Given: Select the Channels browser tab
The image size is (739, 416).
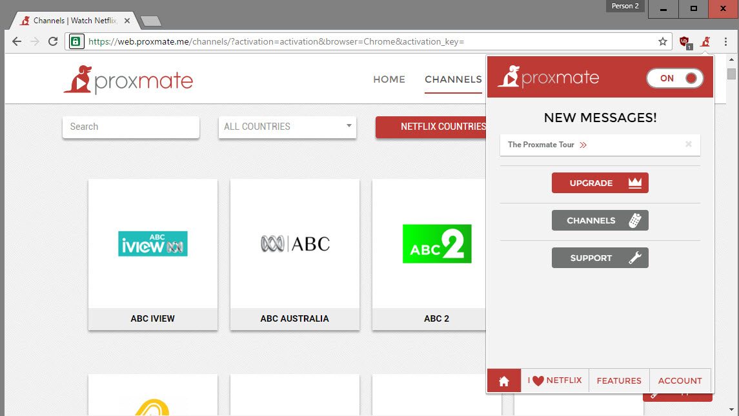Looking at the screenshot, I should (x=74, y=21).
